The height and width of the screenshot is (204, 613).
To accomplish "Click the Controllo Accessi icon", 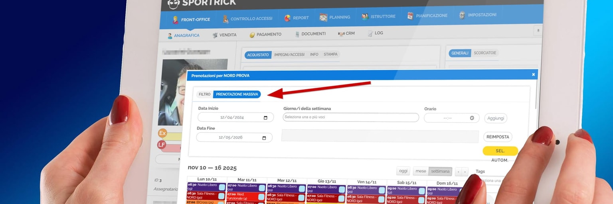I will pos(225,19).
